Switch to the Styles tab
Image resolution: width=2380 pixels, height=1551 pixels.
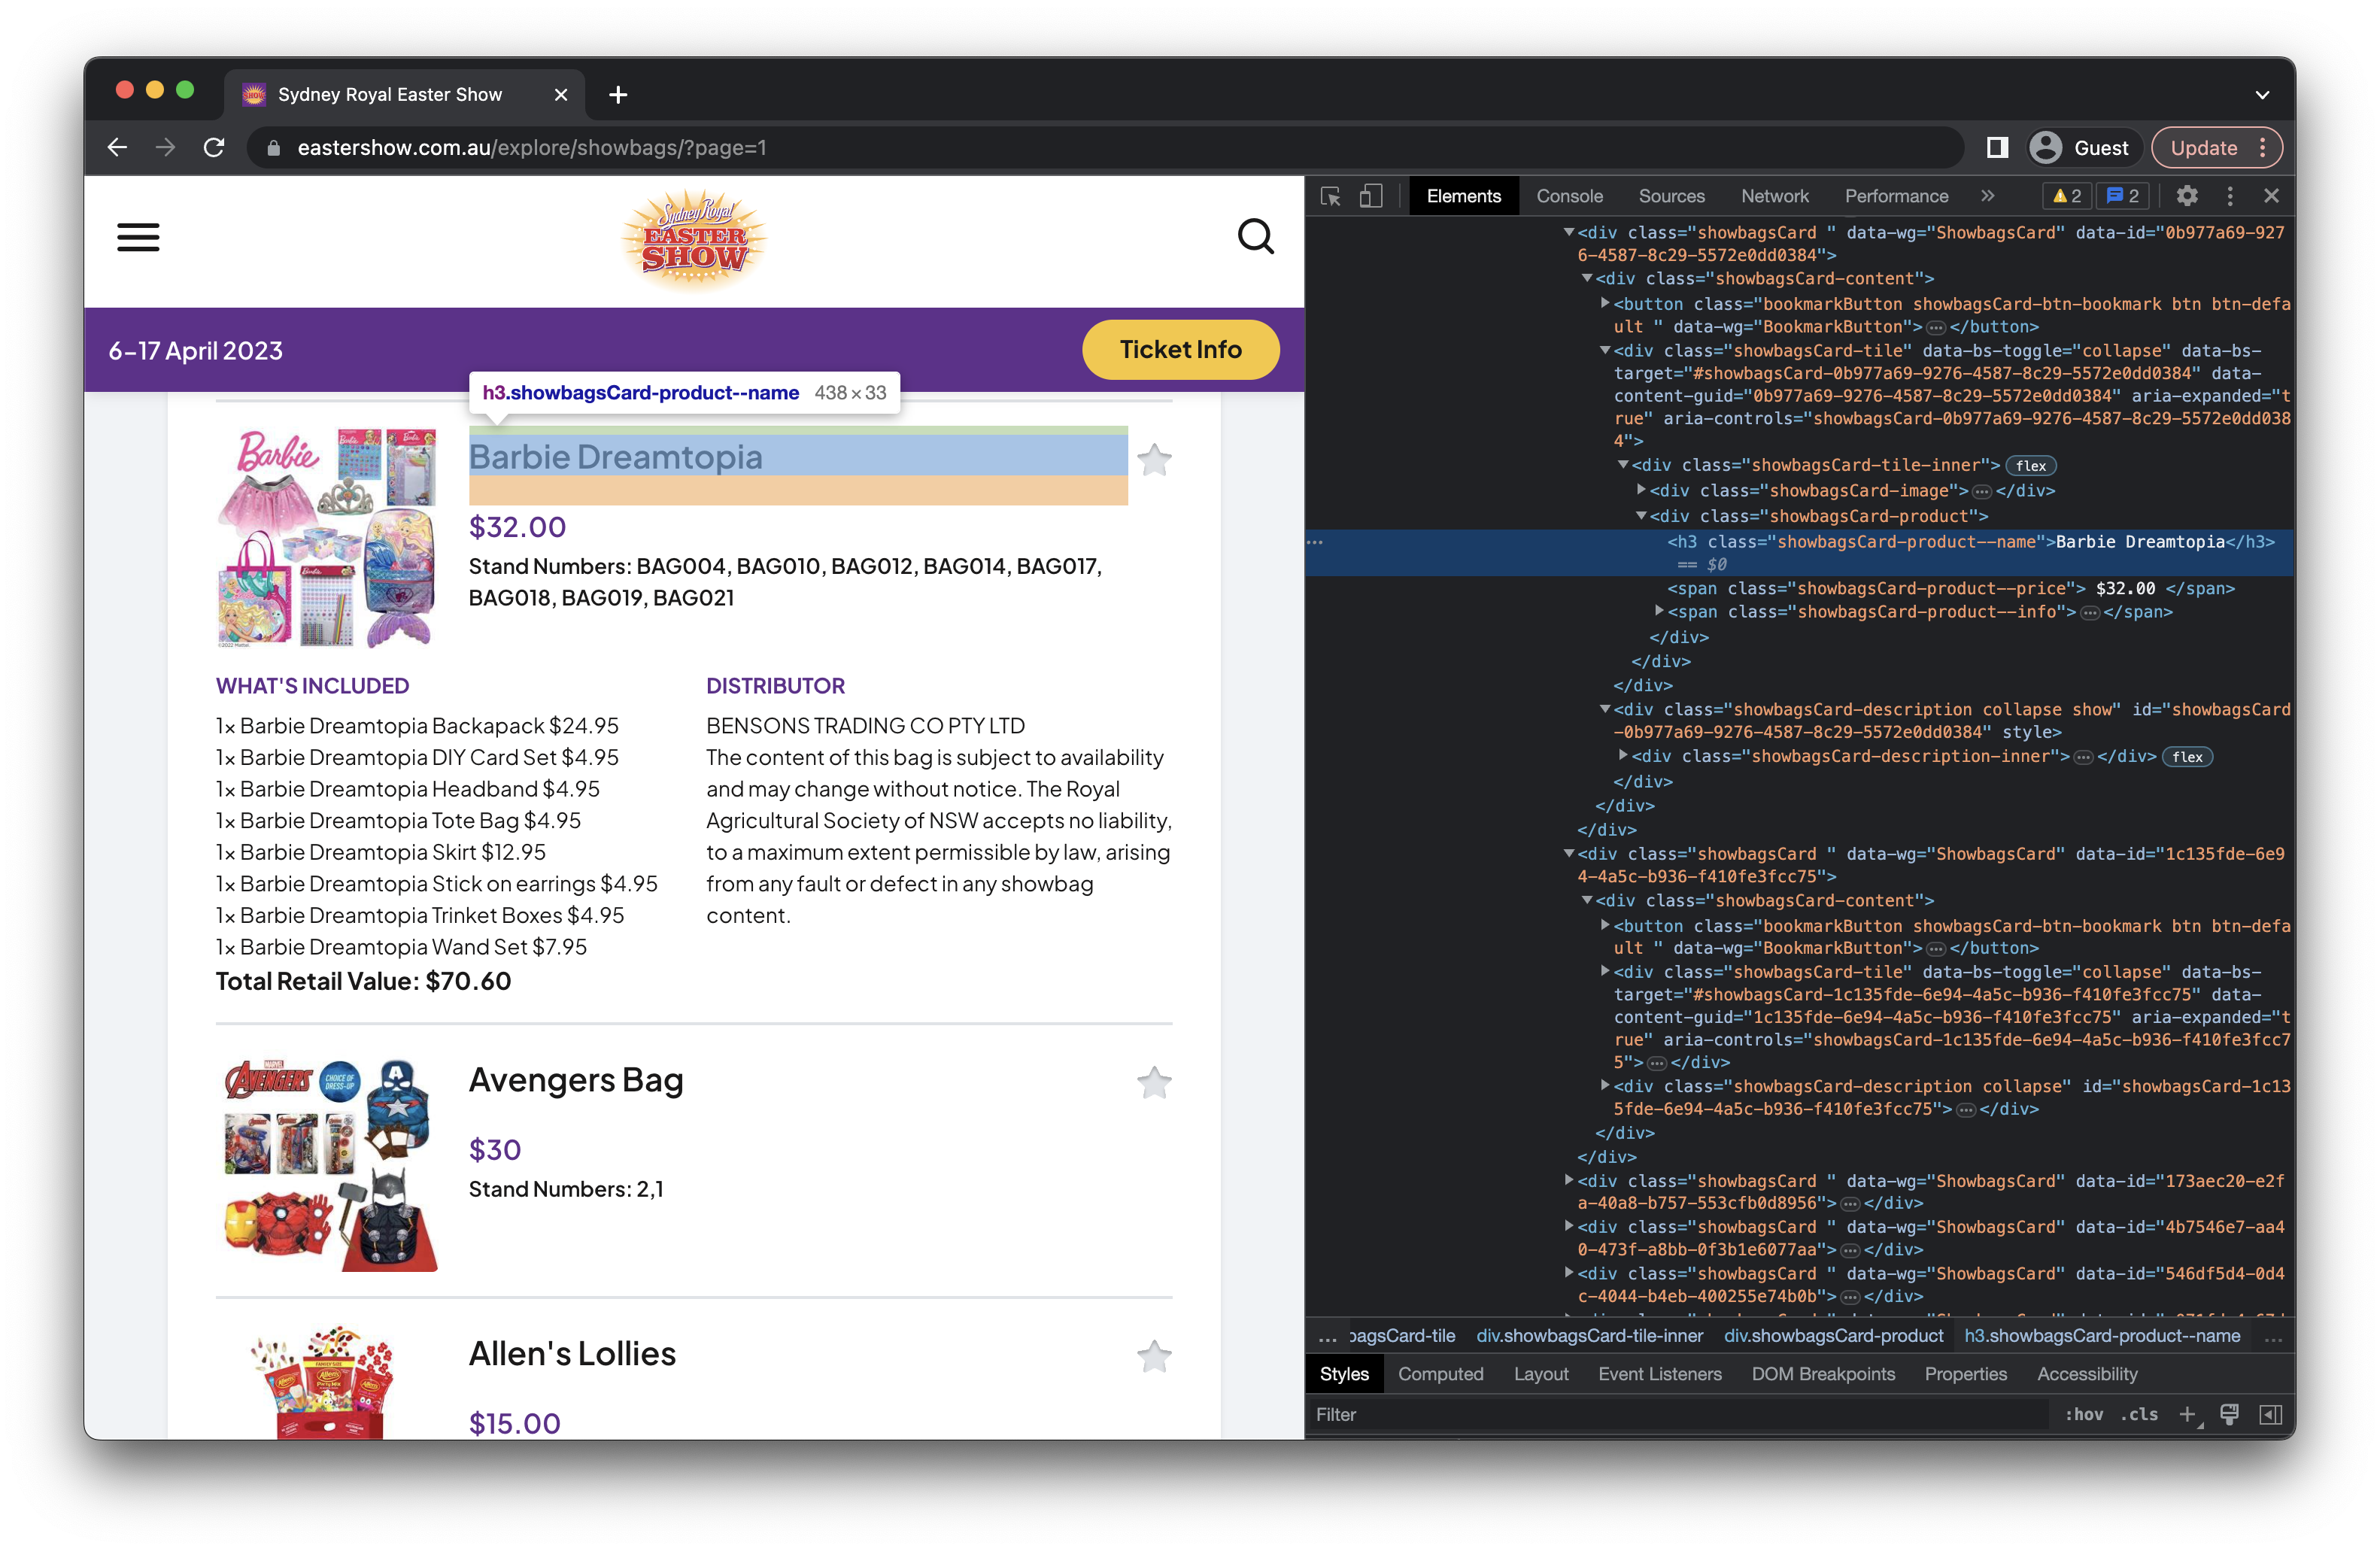tap(1343, 1374)
